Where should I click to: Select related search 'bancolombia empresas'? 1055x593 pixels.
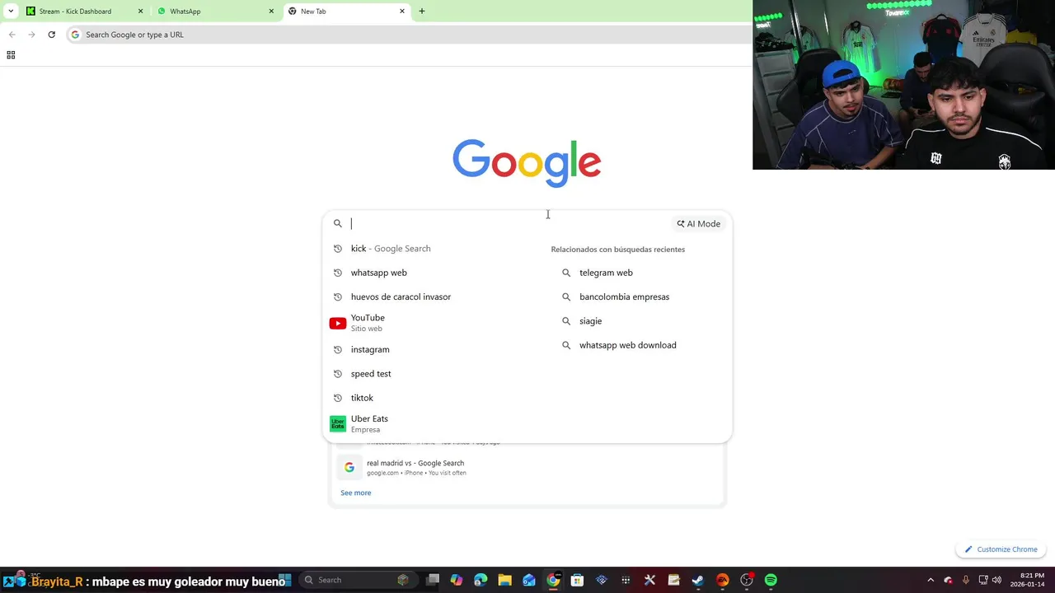click(624, 296)
